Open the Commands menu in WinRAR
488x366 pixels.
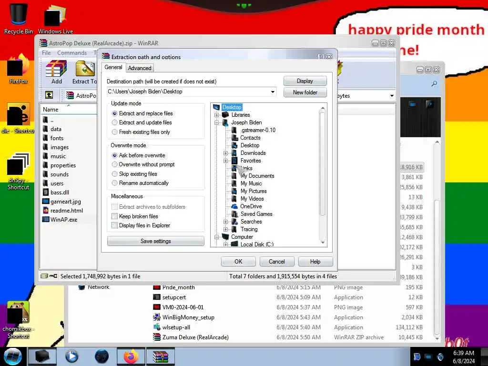[x=72, y=53]
